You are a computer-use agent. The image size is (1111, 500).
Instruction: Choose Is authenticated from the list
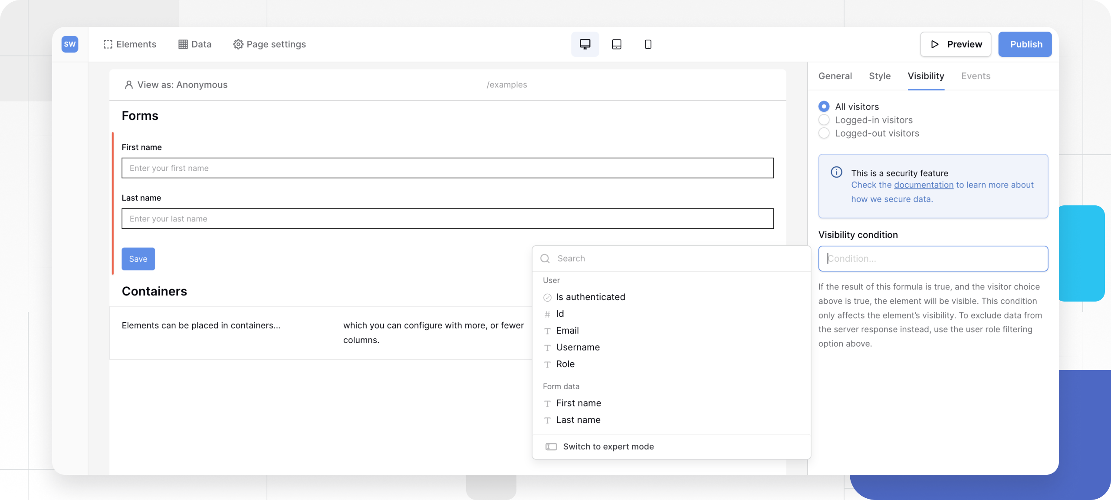click(x=590, y=297)
